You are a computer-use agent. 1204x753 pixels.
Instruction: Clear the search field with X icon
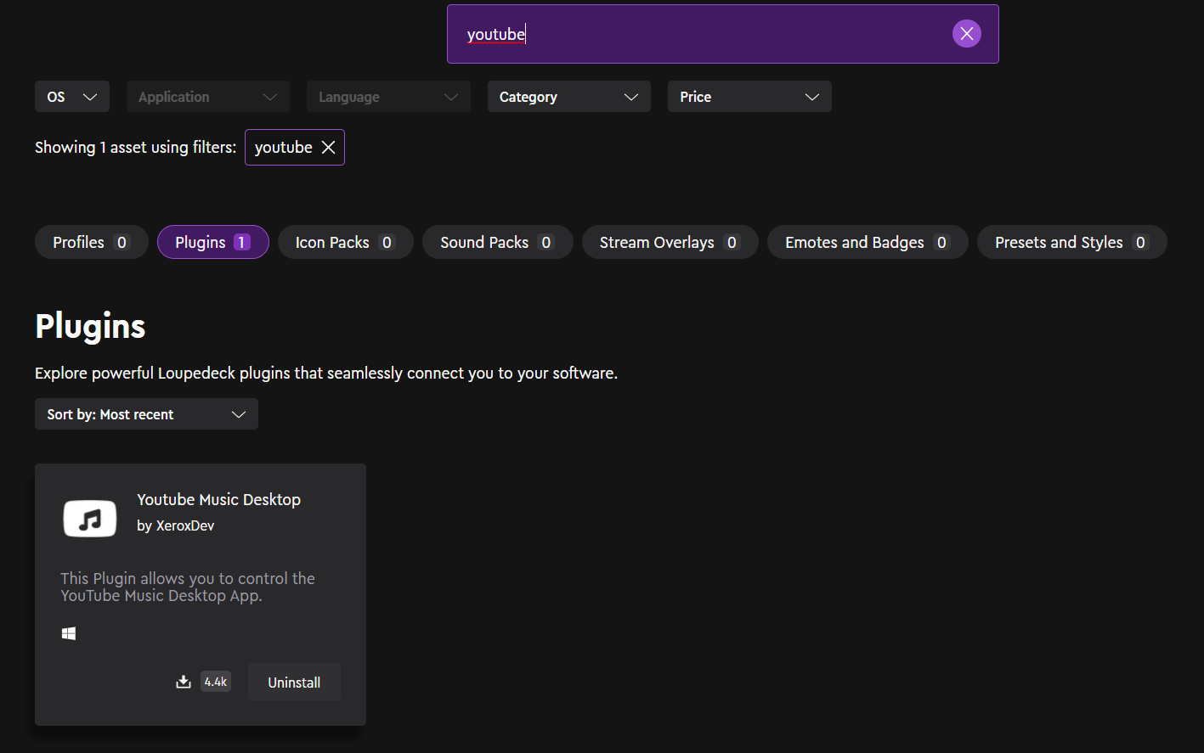(966, 34)
